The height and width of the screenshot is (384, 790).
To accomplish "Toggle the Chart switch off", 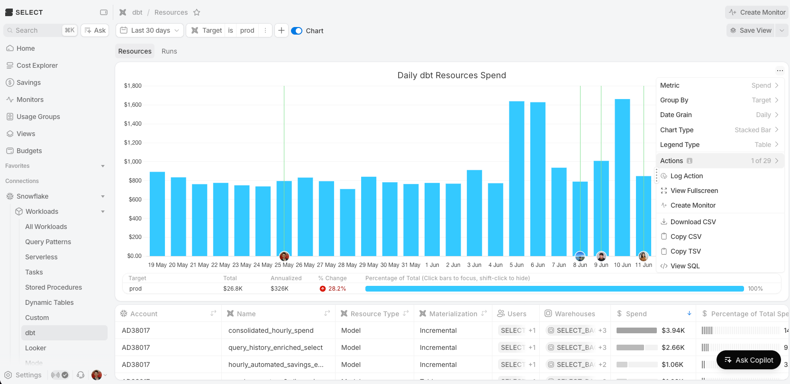I will 297,31.
